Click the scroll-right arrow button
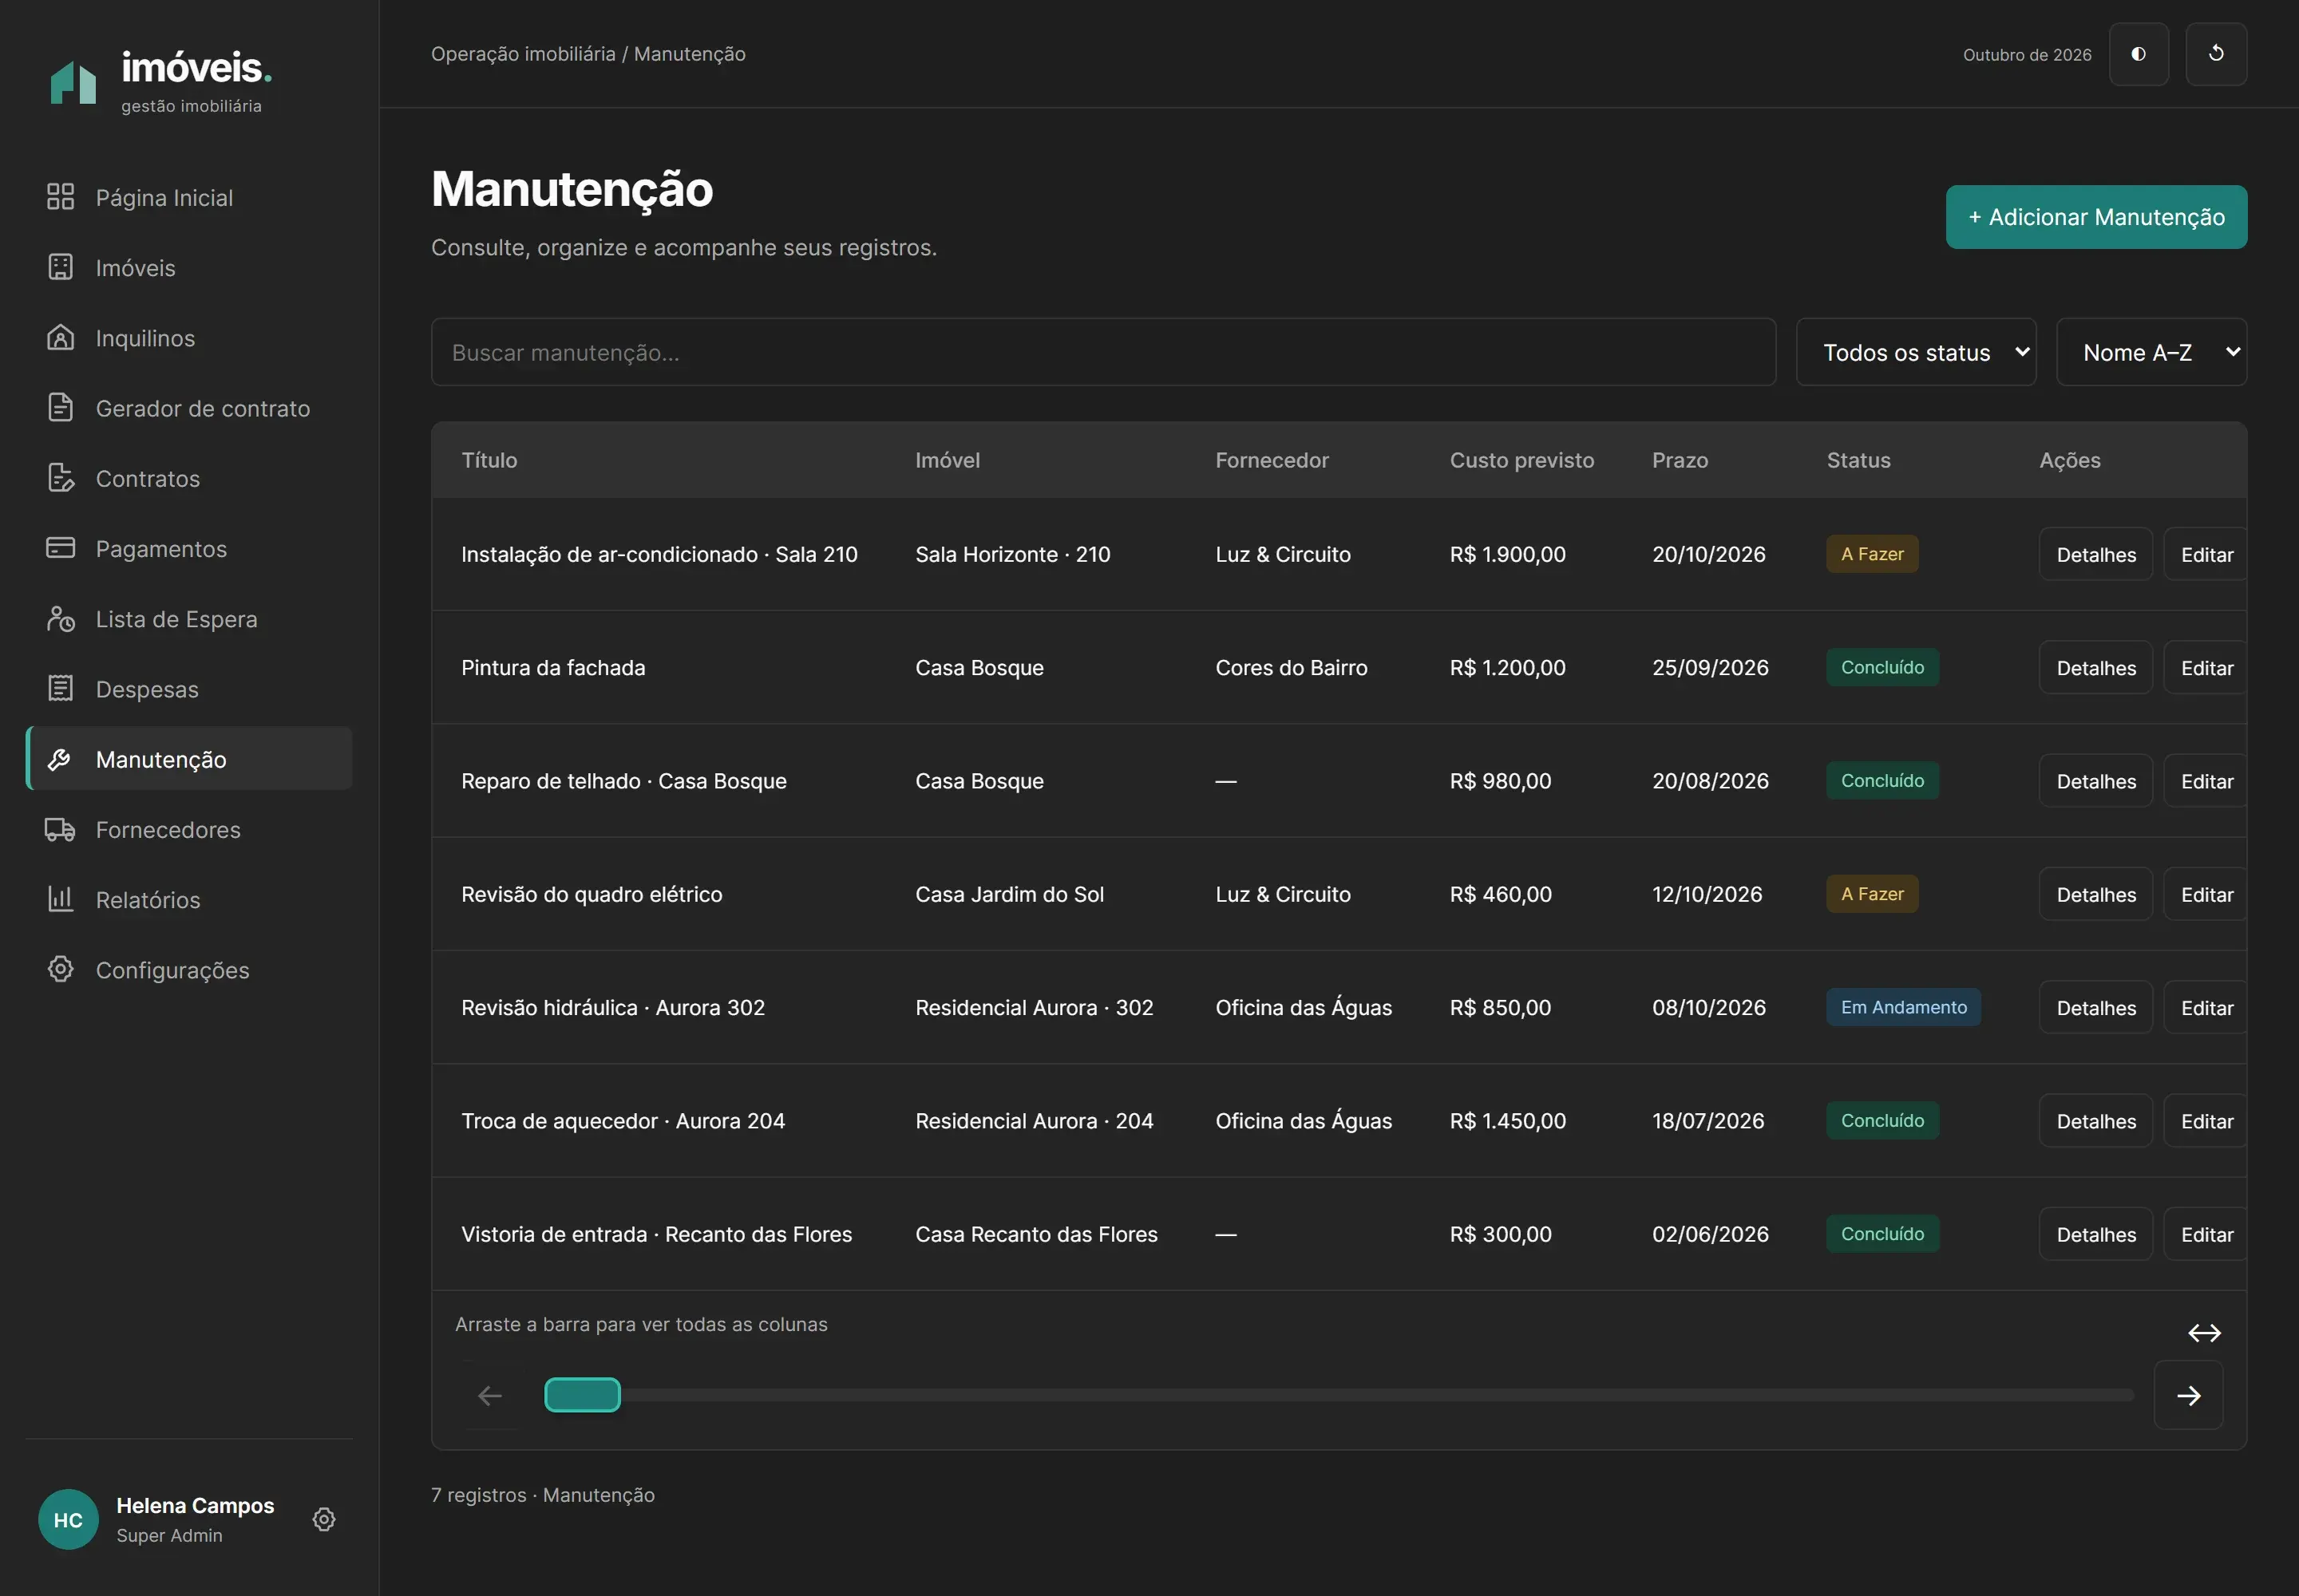2299x1596 pixels. tap(2188, 1395)
